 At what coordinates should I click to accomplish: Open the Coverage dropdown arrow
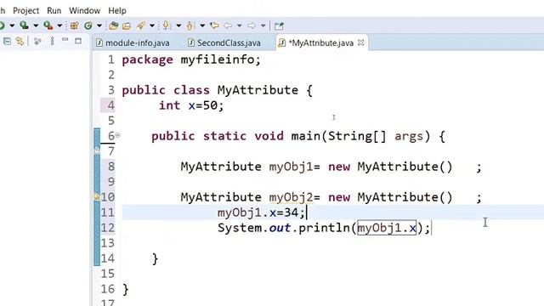coord(36,25)
